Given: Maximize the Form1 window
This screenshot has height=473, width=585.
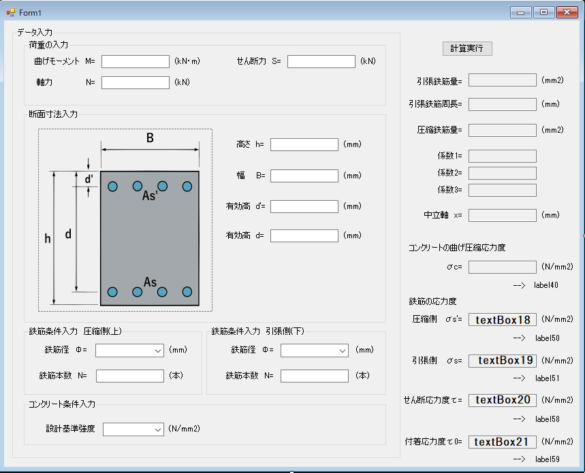Looking at the screenshot, I should coord(544,12).
